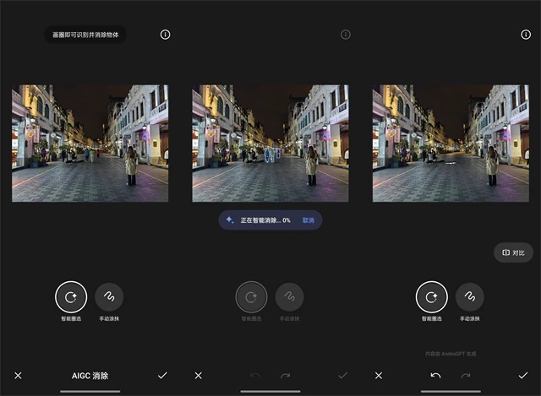
Task: Cancel smart removal via 取消
Action: click(309, 220)
